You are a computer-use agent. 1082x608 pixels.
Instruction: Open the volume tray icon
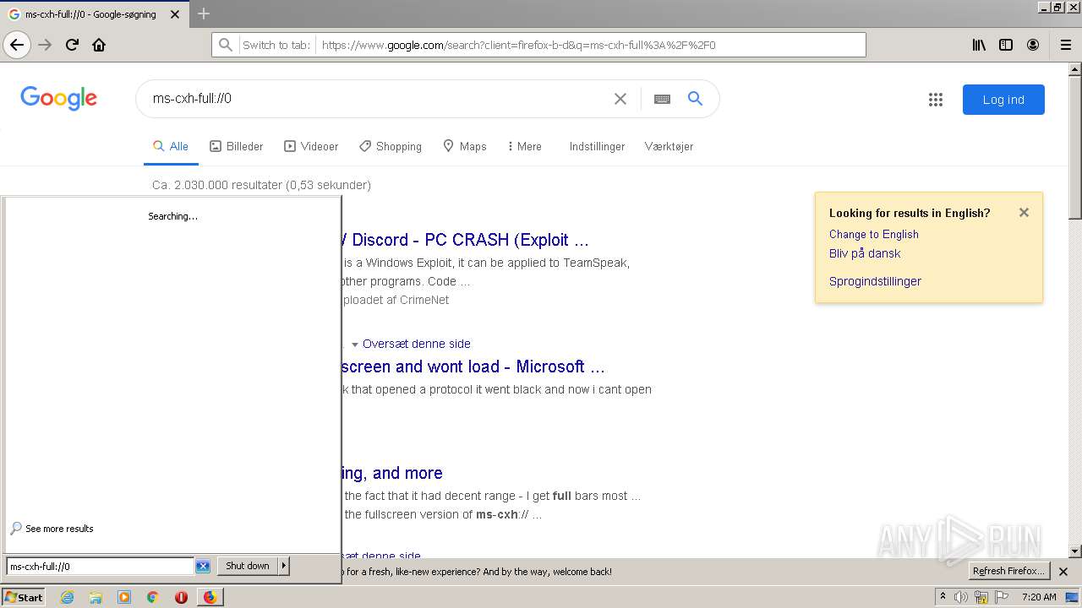961,597
